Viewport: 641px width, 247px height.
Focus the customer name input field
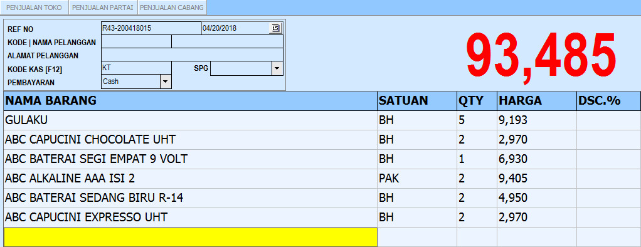coord(227,42)
